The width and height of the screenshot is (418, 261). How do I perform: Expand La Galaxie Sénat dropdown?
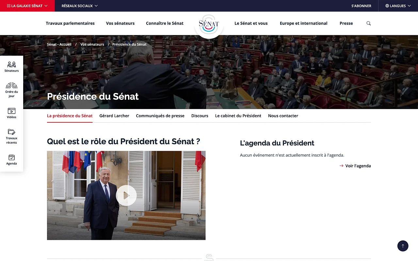click(x=27, y=6)
